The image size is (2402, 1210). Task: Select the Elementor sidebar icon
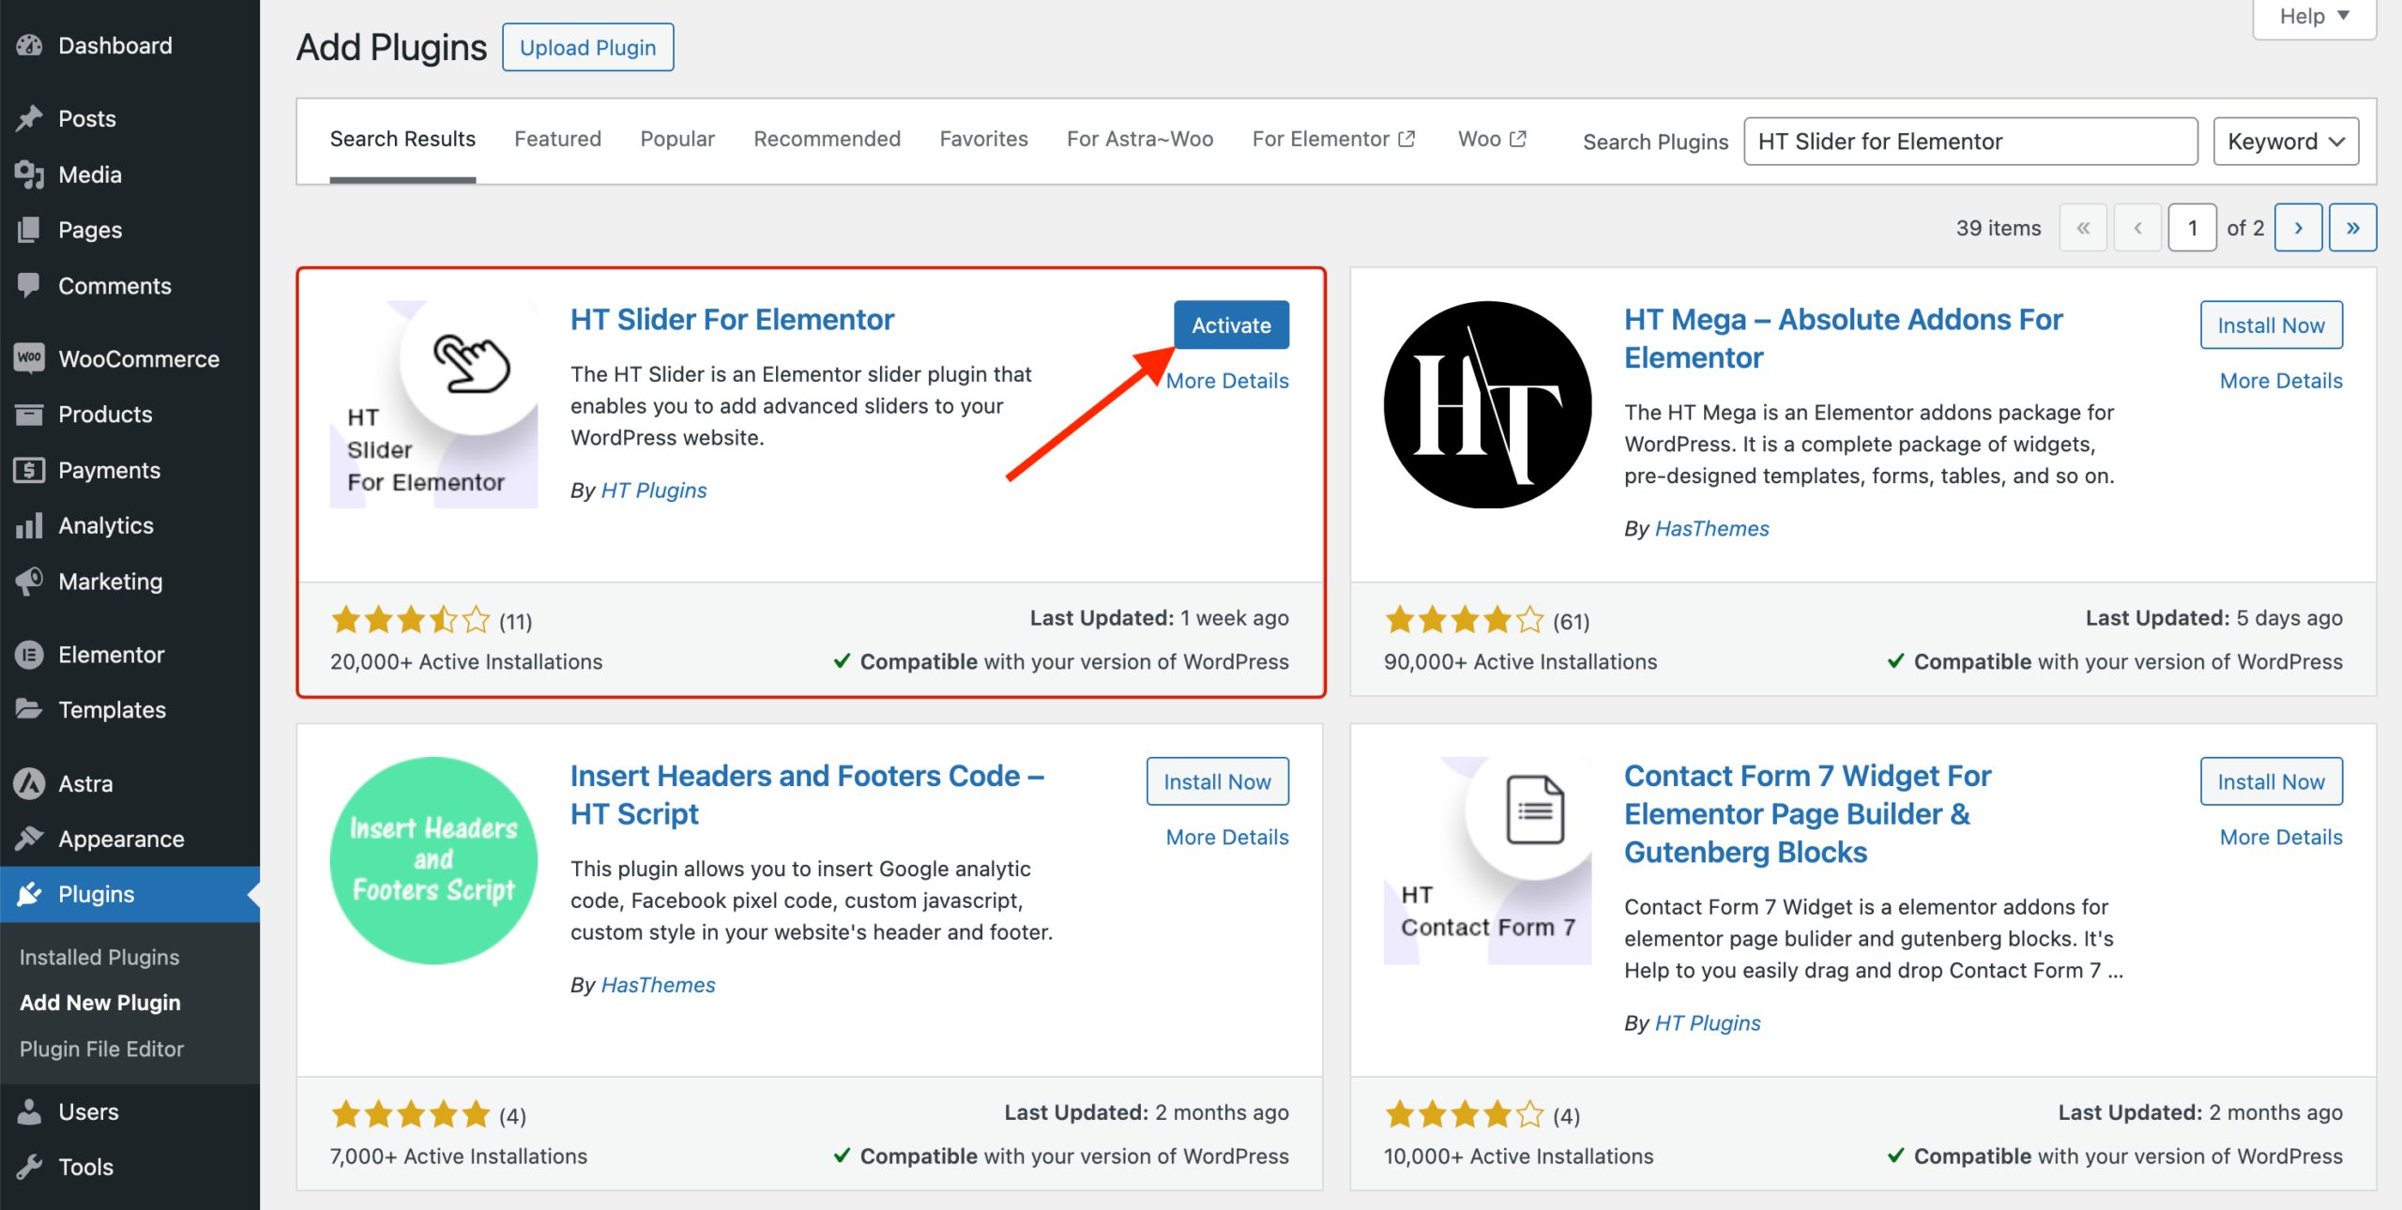click(29, 654)
